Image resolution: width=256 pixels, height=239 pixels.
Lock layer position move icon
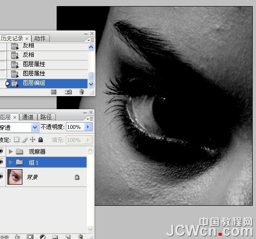32,140
